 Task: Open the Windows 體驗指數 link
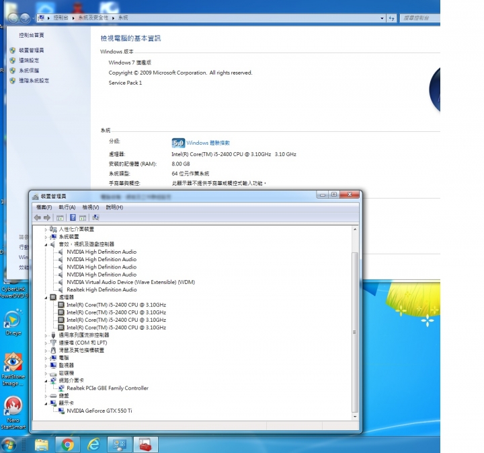(x=208, y=143)
